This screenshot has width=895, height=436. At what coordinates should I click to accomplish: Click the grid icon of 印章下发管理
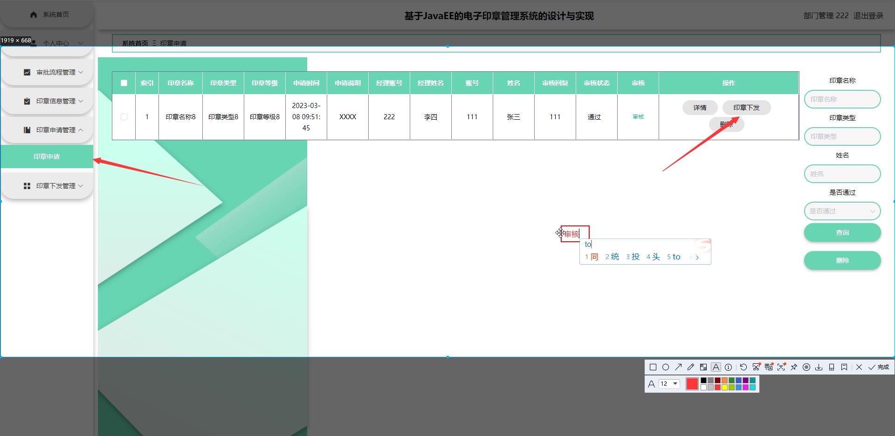[27, 186]
